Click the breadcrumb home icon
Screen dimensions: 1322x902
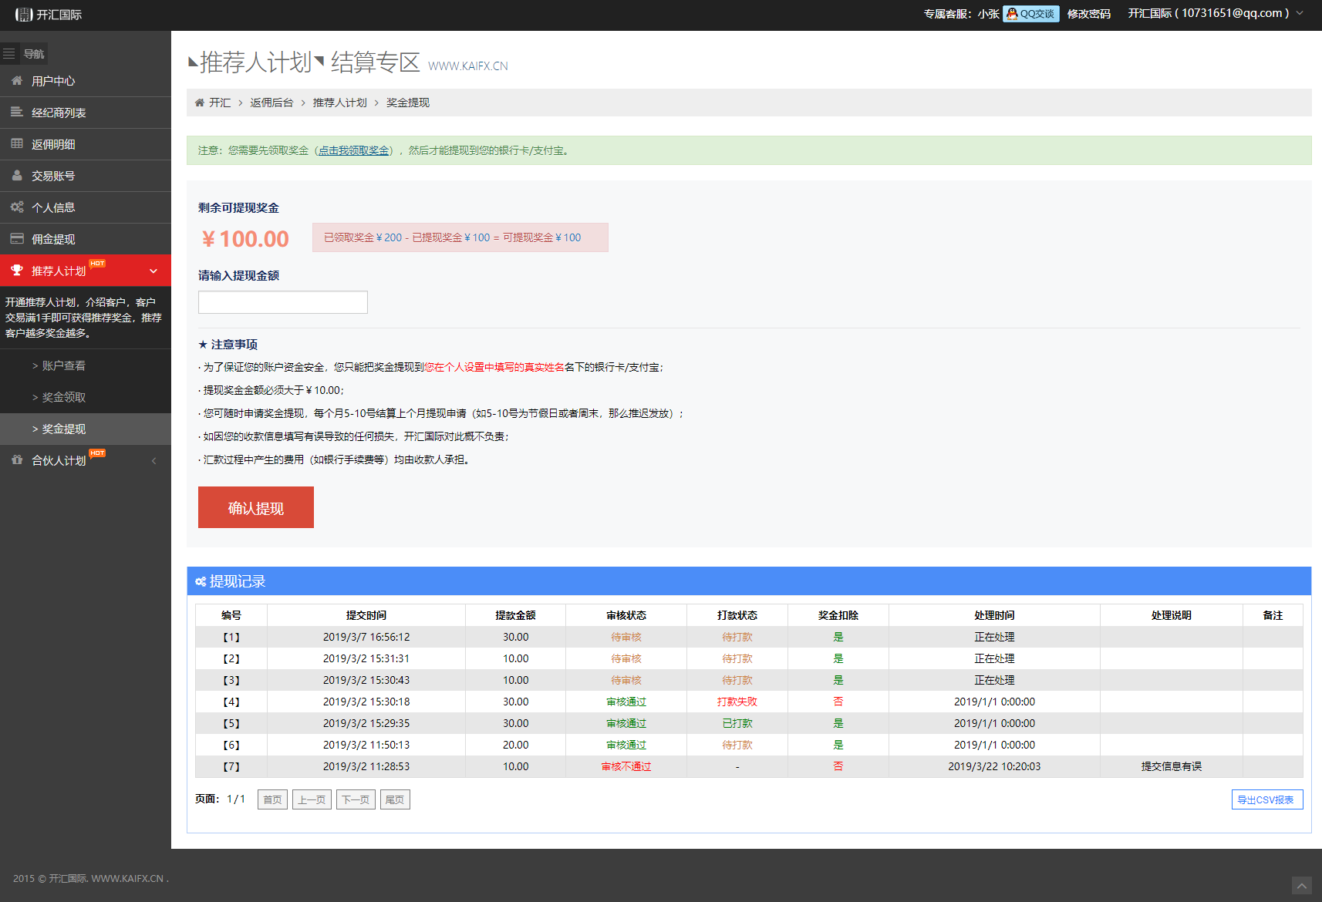[200, 103]
